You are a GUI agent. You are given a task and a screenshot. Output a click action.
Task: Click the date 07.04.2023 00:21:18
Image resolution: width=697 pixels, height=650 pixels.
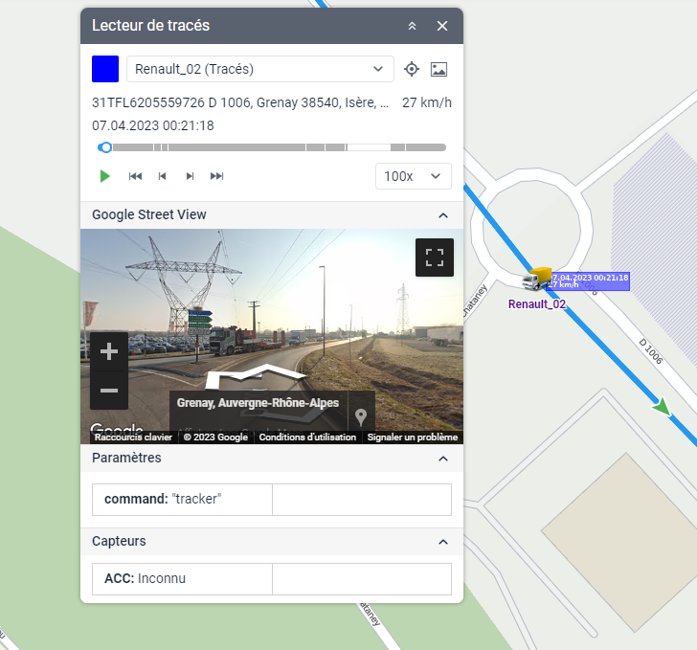pyautogui.click(x=153, y=125)
